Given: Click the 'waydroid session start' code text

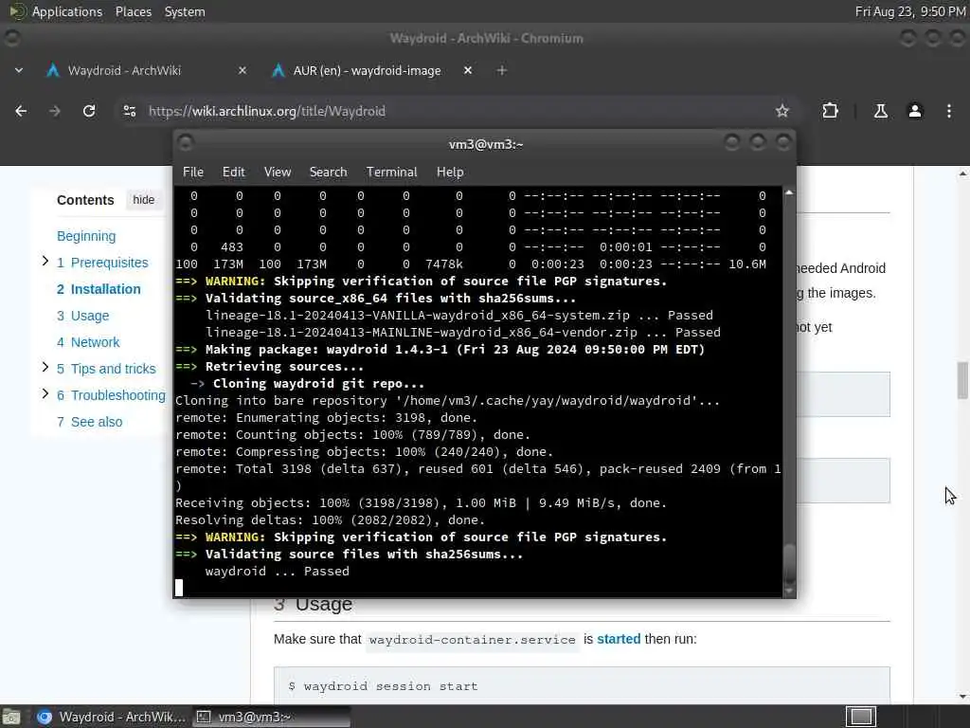Looking at the screenshot, I should (x=390, y=686).
